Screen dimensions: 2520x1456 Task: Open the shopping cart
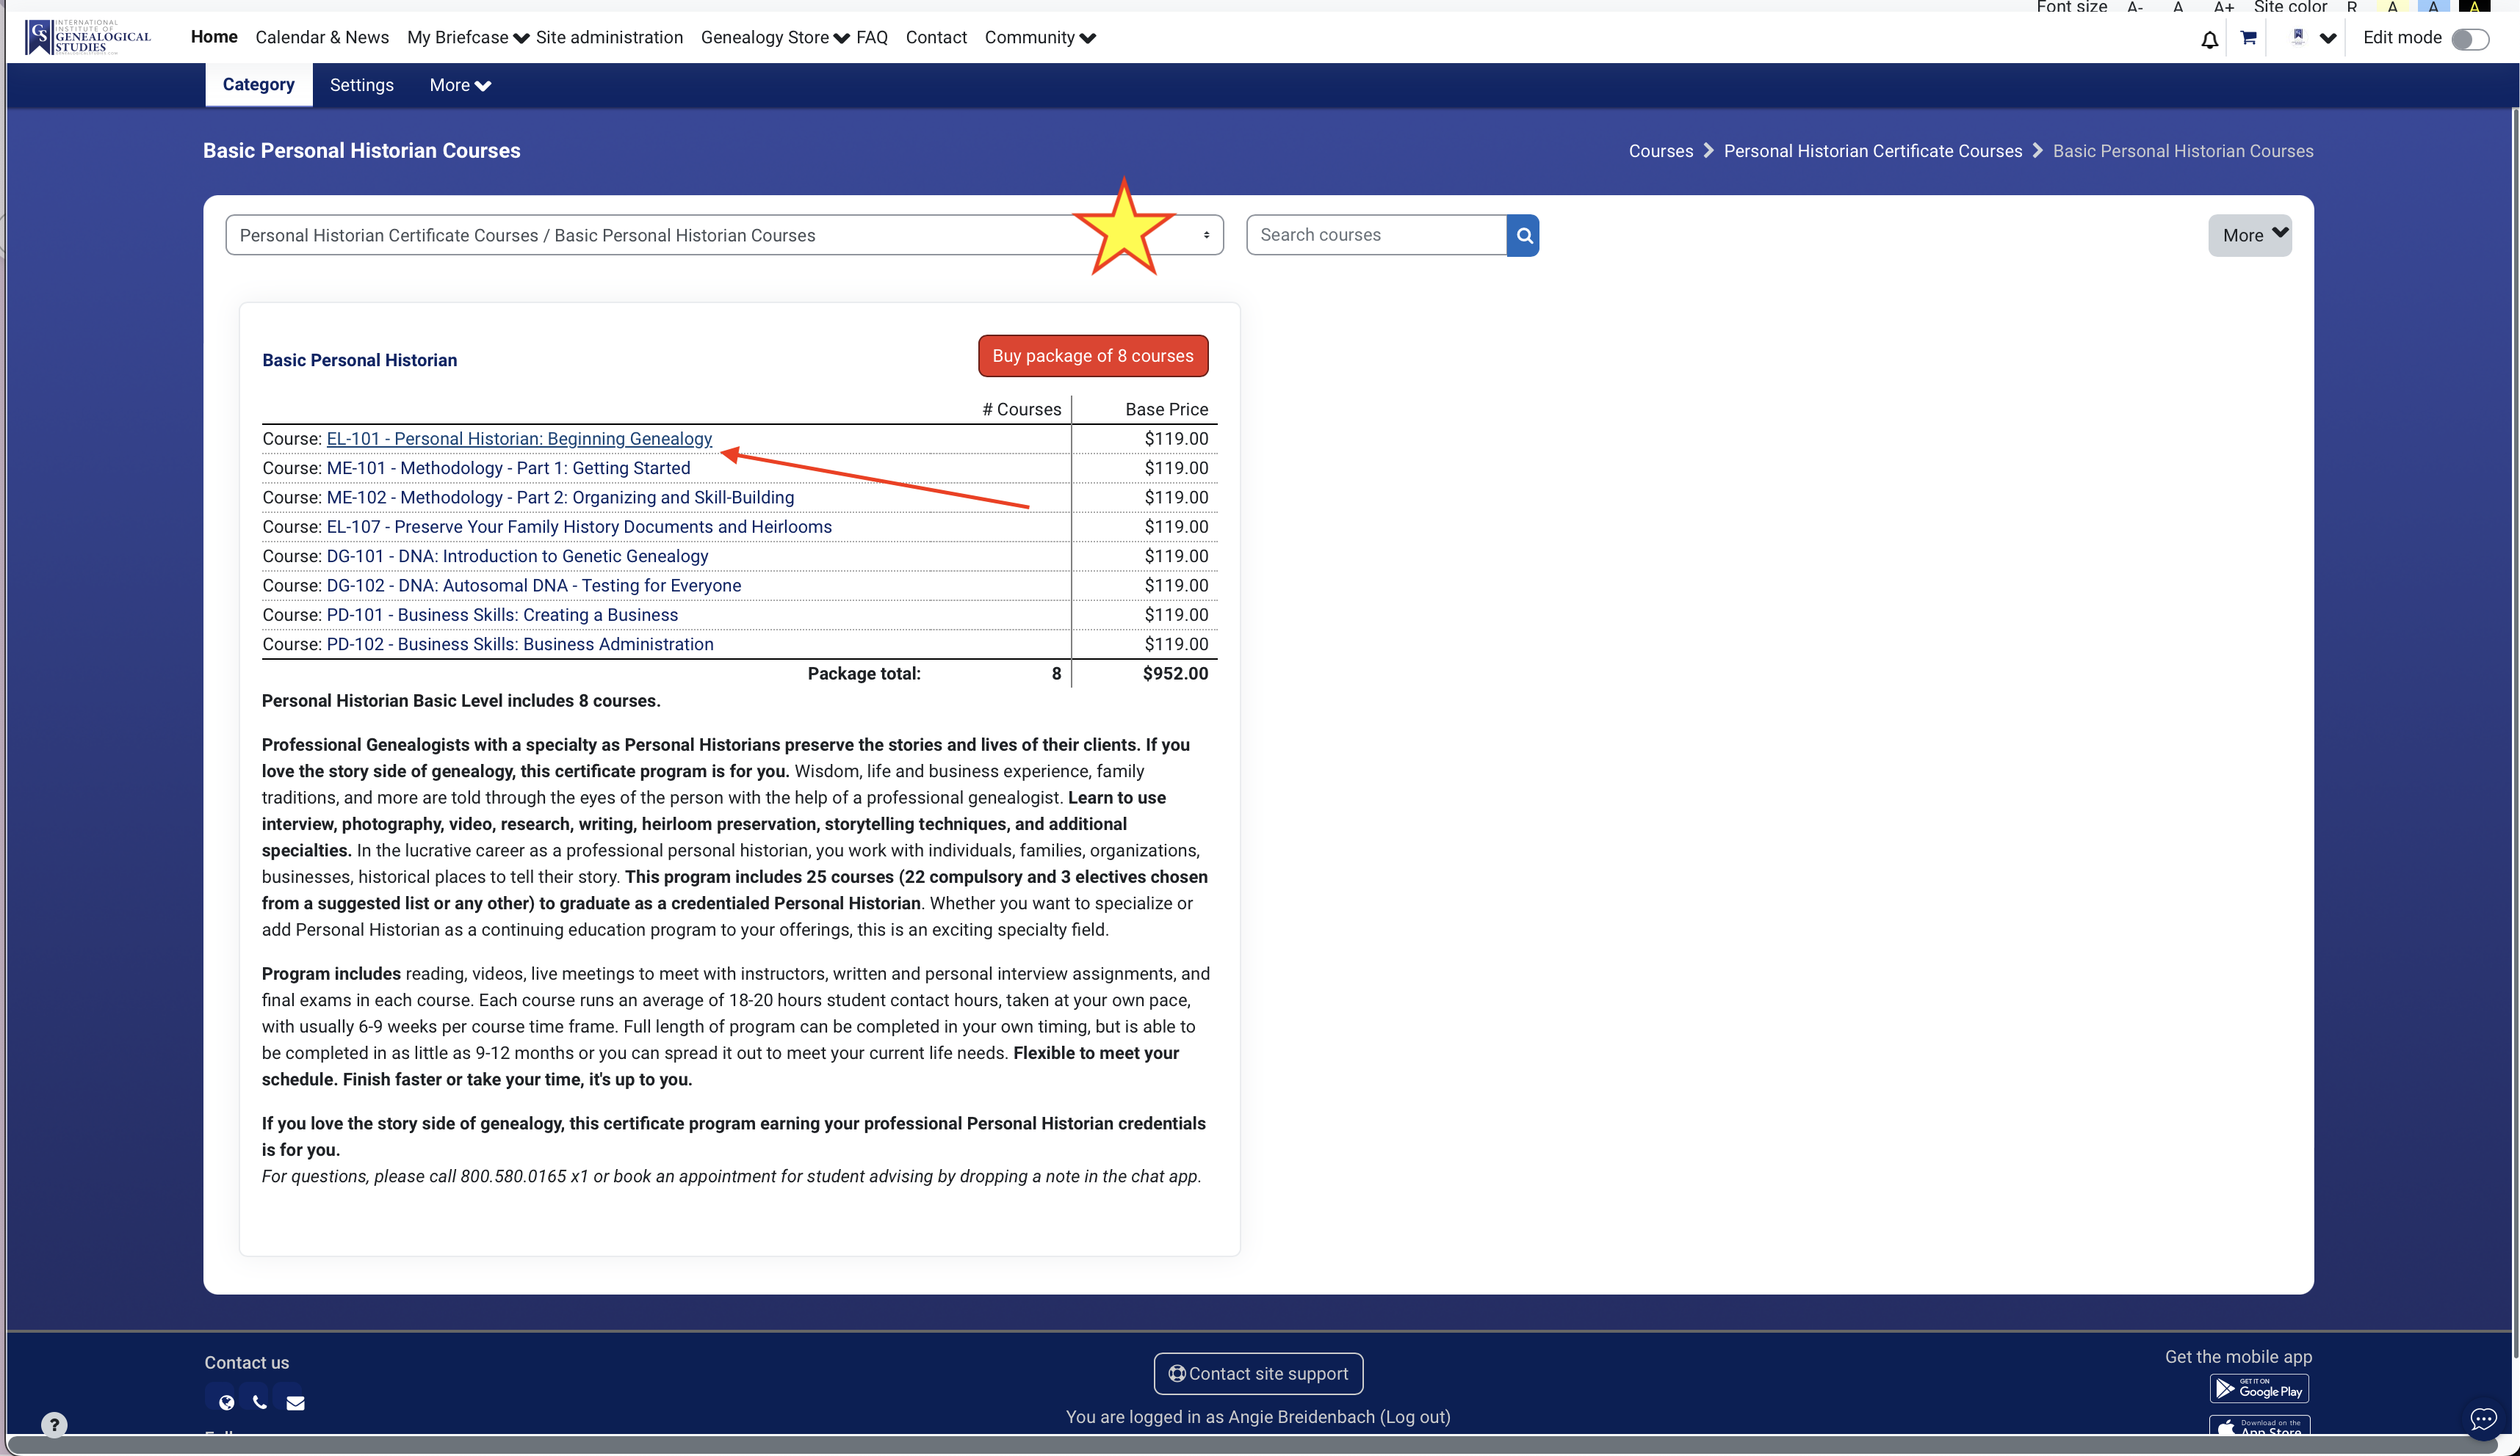click(2248, 38)
